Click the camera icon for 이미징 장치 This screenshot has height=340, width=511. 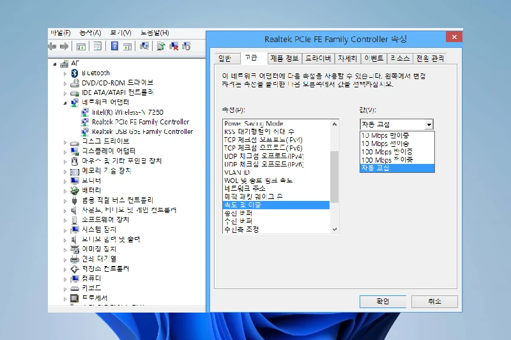point(75,249)
